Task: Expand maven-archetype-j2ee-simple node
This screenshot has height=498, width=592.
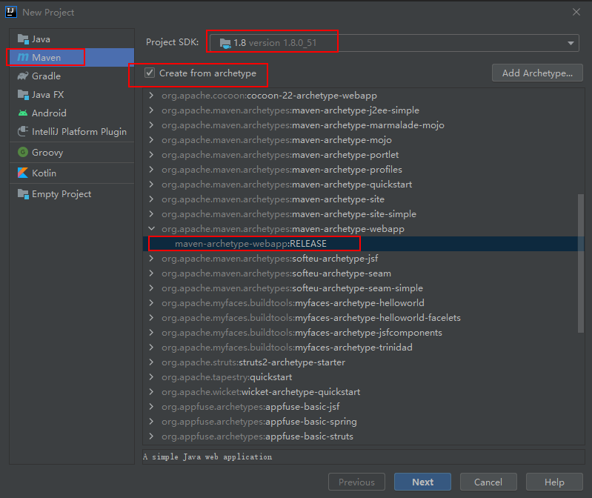Action: tap(151, 110)
